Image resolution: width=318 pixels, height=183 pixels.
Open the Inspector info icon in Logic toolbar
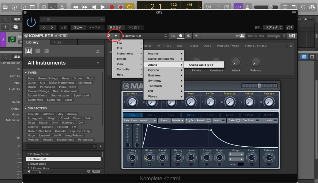[x=14, y=7]
